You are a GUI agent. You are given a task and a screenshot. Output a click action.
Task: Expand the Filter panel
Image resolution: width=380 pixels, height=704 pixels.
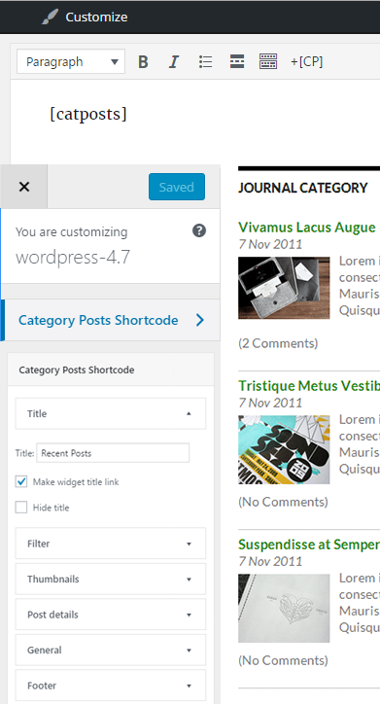[x=111, y=544]
